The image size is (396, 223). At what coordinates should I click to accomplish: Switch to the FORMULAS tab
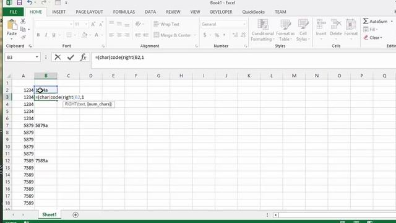(124, 12)
